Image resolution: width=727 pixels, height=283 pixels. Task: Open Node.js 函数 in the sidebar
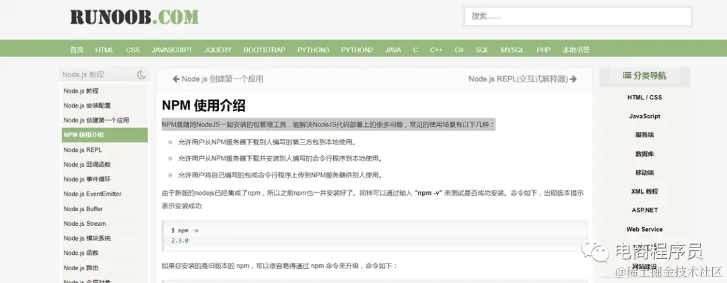pyautogui.click(x=81, y=253)
